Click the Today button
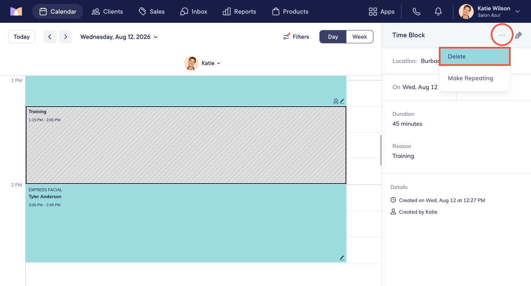The image size is (531, 286). pyautogui.click(x=22, y=36)
